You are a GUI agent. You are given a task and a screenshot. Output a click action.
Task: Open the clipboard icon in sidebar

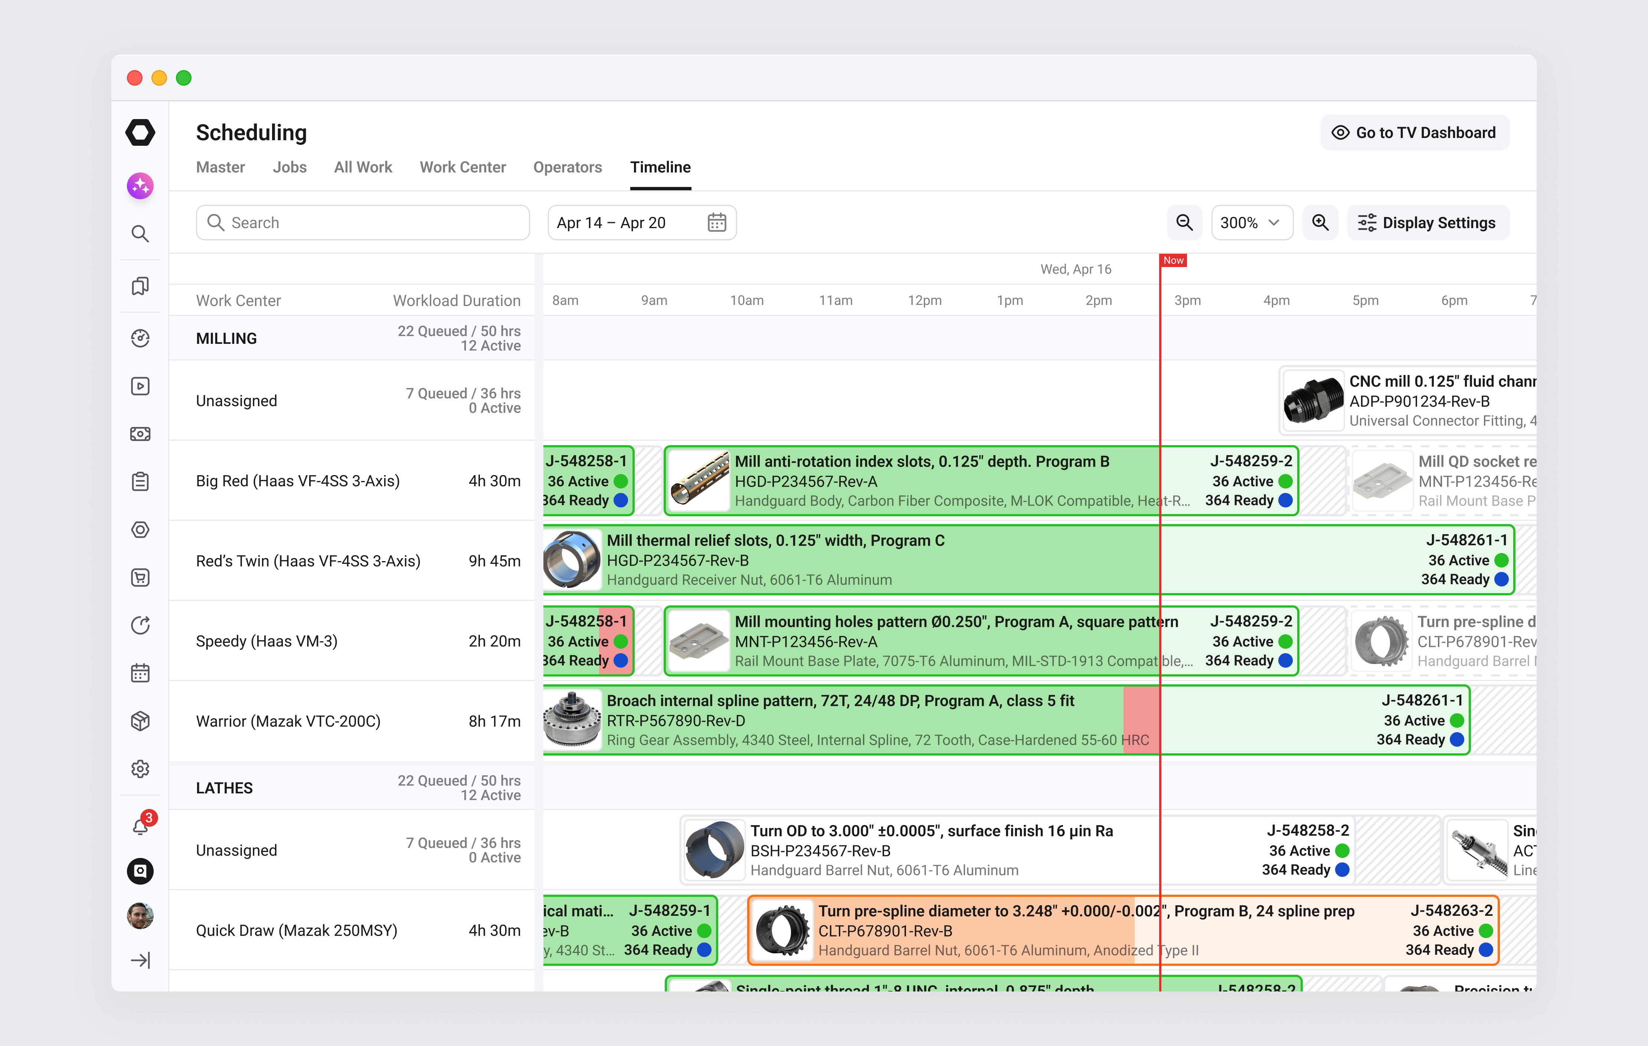pos(140,481)
